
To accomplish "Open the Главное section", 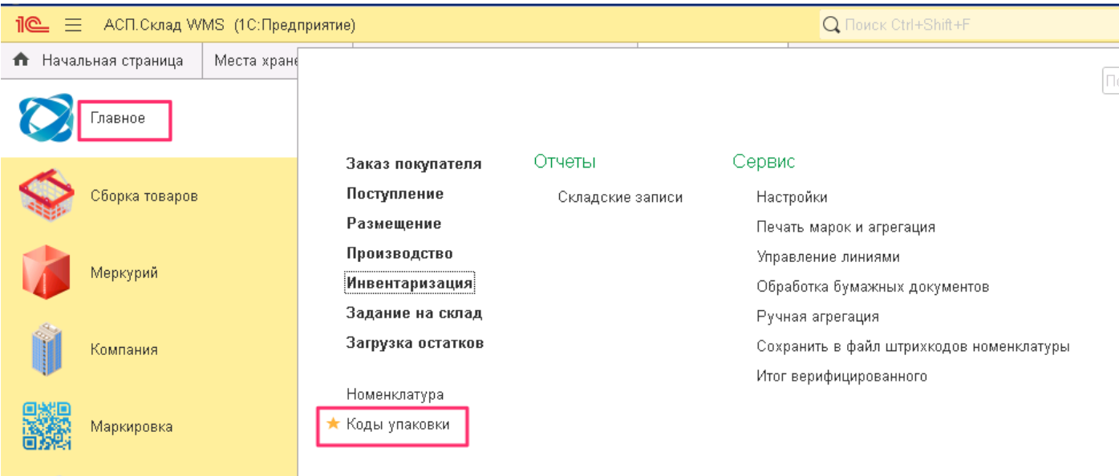I will tap(118, 119).
